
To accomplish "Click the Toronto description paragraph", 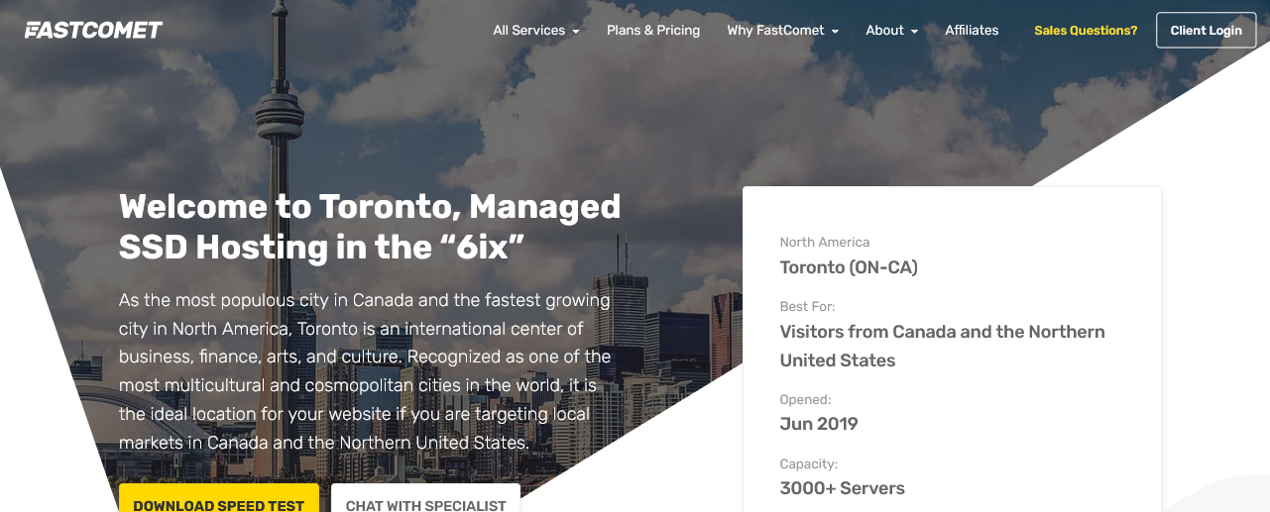I will pyautogui.click(x=365, y=370).
